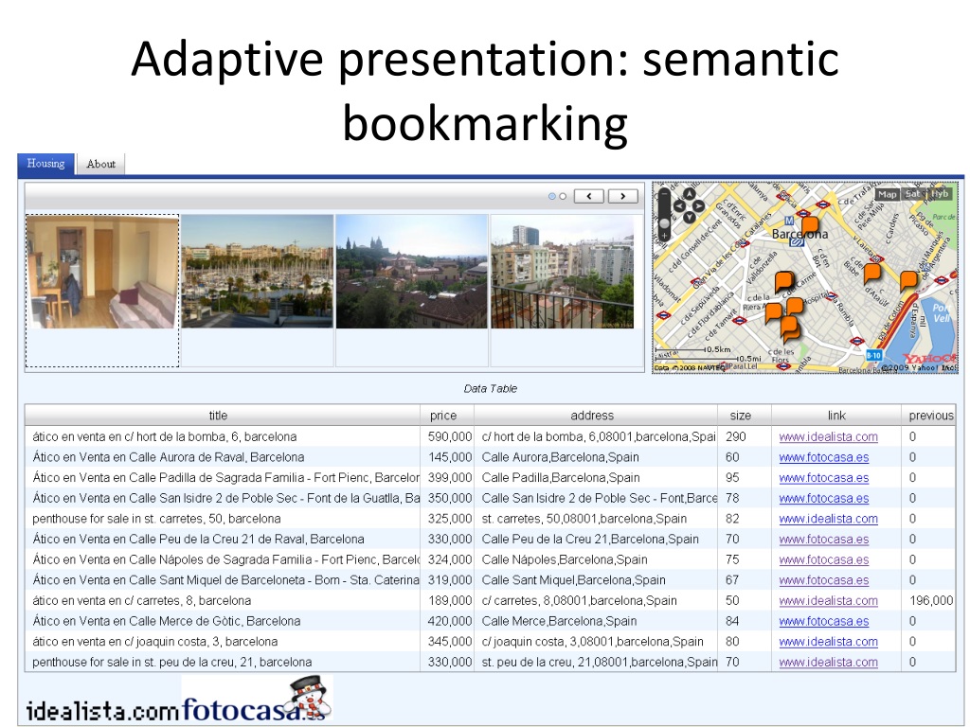
Task: Select the first carousel page dot
Action: coord(552,196)
